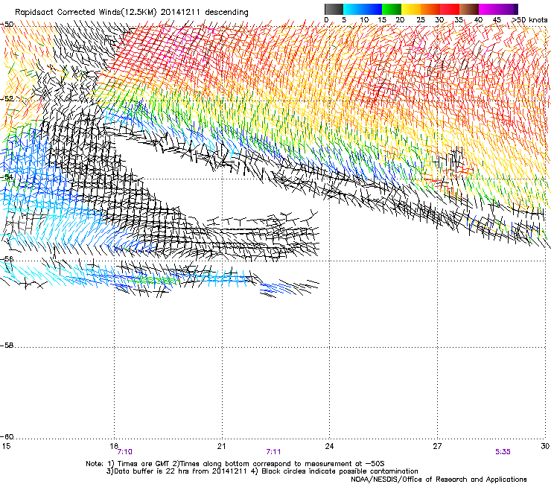This screenshot has height=484, width=551.
Task: Click the '30' longitude axis label
Action: click(545, 446)
